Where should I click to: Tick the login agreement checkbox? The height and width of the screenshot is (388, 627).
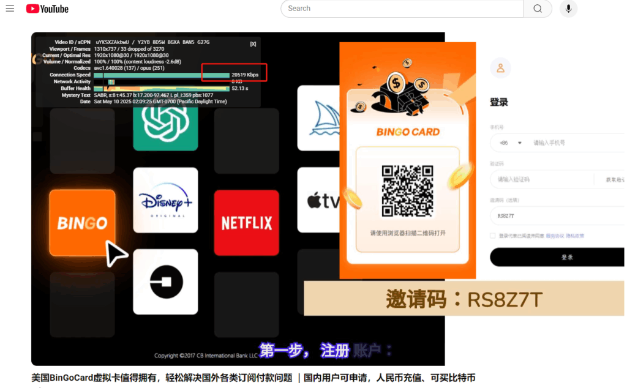[493, 236]
